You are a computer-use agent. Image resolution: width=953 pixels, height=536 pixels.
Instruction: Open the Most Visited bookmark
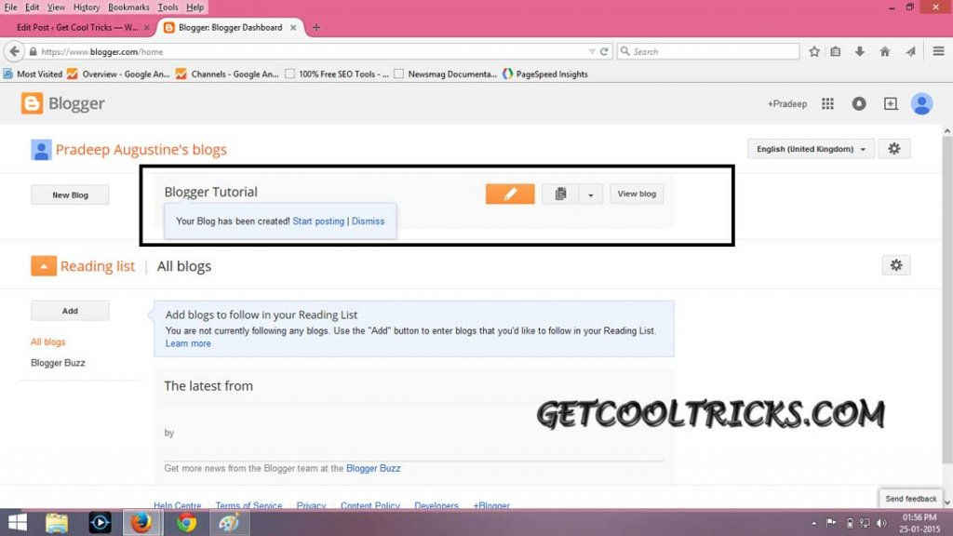[x=33, y=74]
